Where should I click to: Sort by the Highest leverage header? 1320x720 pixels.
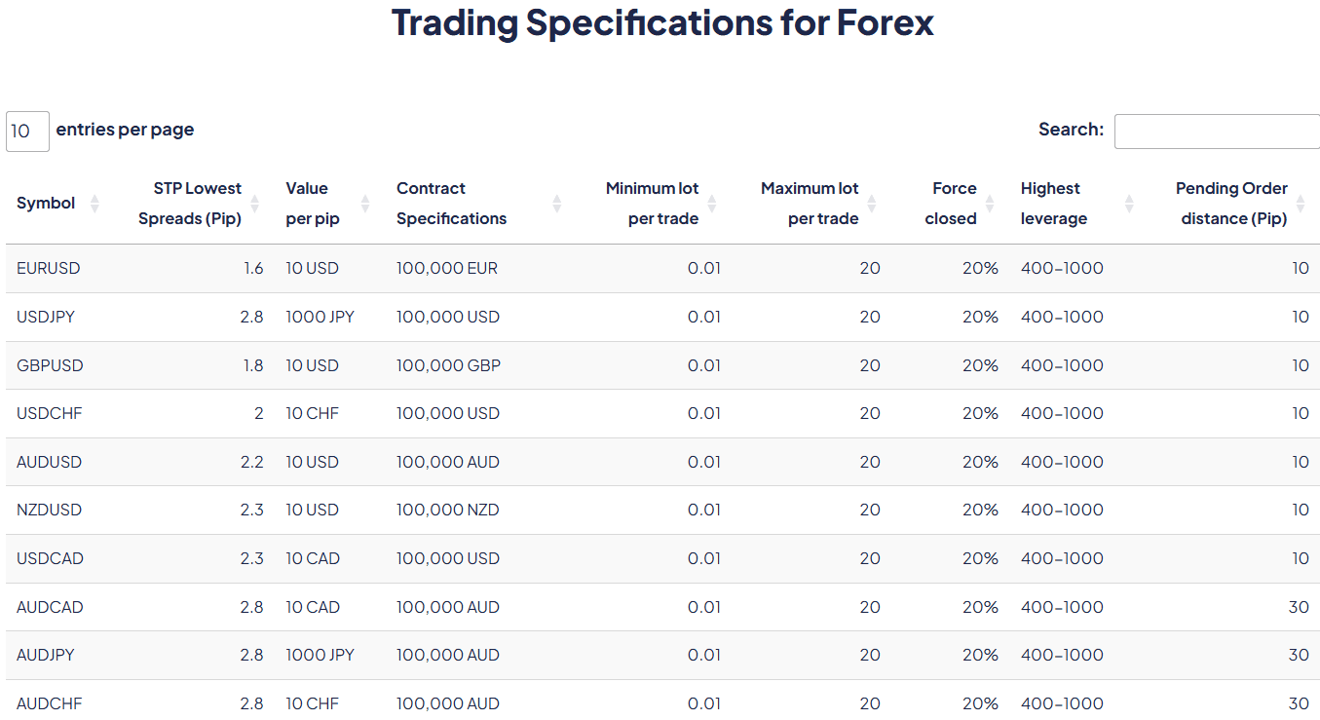[x=1053, y=203]
